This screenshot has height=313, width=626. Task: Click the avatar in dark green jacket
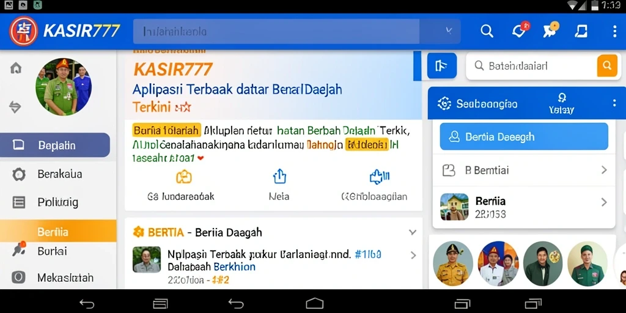[x=543, y=263]
